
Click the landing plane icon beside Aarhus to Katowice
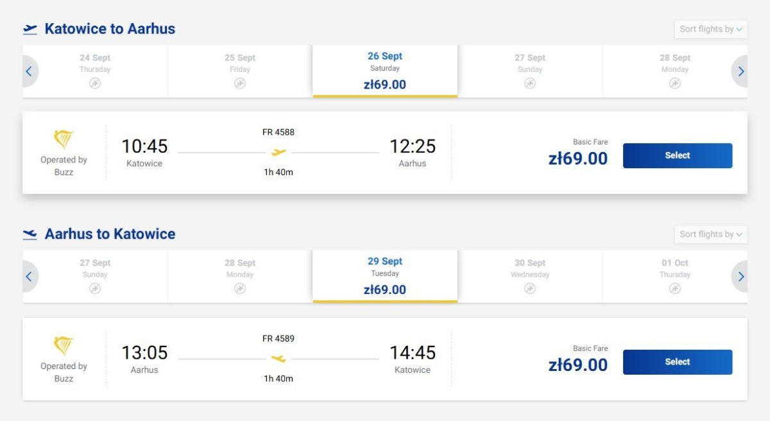pos(30,234)
